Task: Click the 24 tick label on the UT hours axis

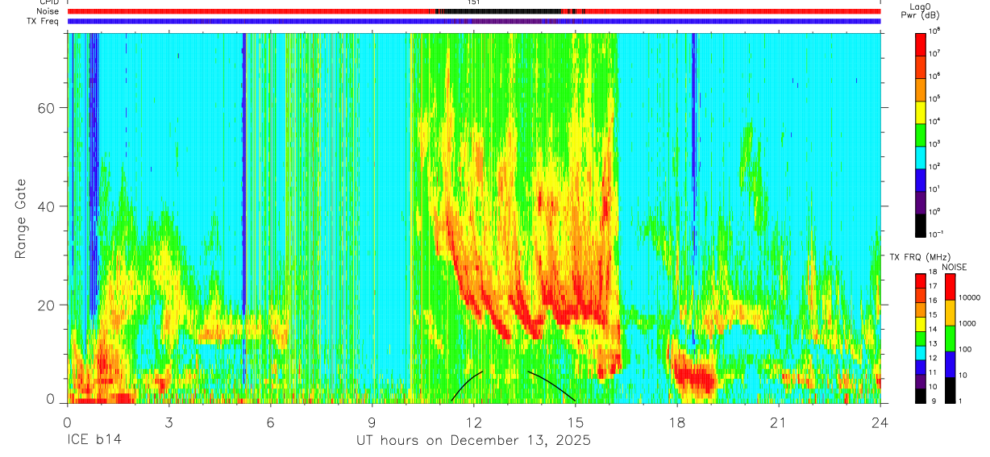Action: pyautogui.click(x=880, y=422)
